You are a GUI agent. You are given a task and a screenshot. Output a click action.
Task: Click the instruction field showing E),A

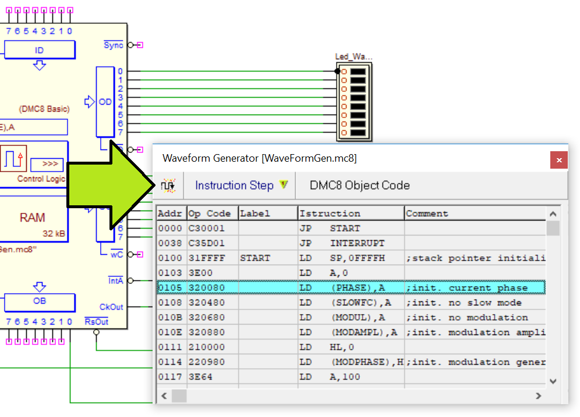[34, 127]
